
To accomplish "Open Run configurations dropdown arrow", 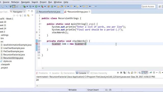I will pyautogui.click(x=39, y=7).
